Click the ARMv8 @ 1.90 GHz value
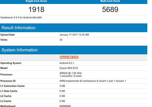 point(71,73)
